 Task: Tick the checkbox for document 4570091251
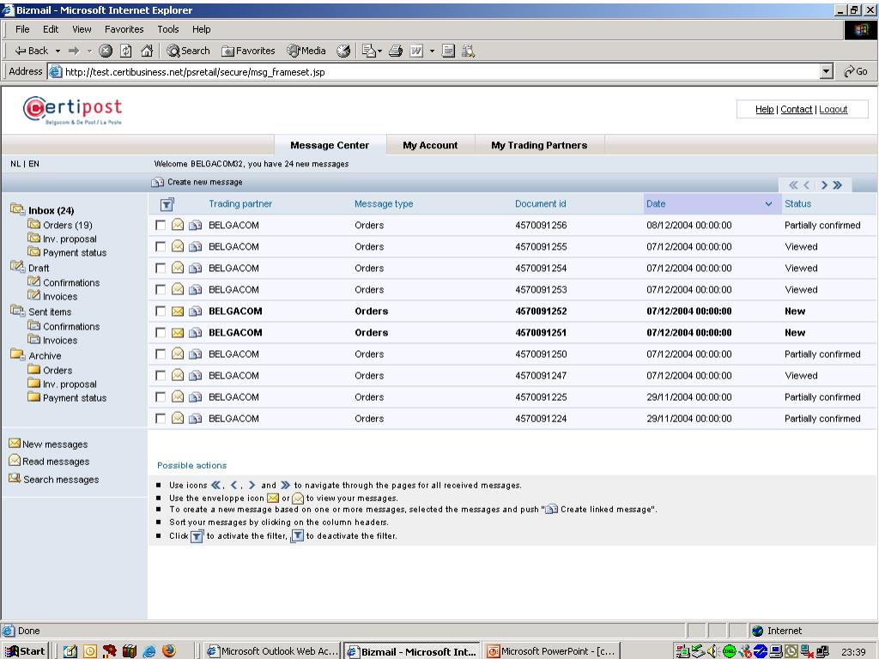pyautogui.click(x=161, y=333)
